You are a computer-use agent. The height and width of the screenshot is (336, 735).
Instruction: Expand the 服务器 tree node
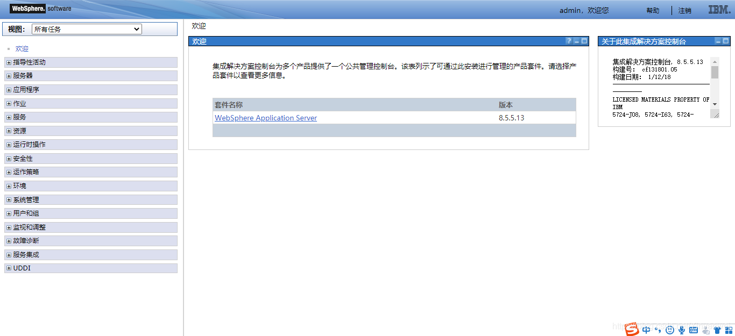tap(9, 76)
